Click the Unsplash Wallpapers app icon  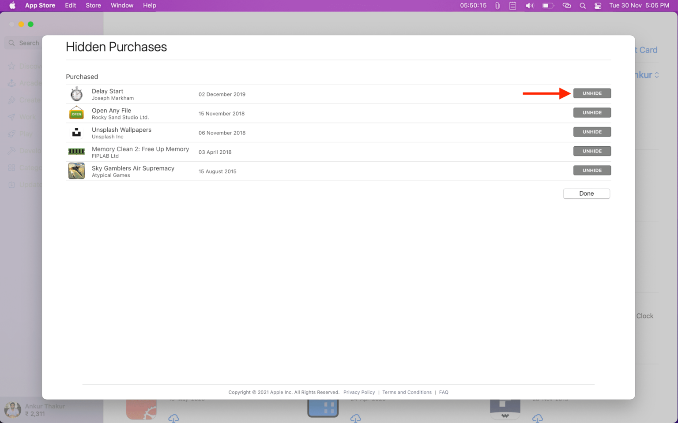tap(76, 132)
